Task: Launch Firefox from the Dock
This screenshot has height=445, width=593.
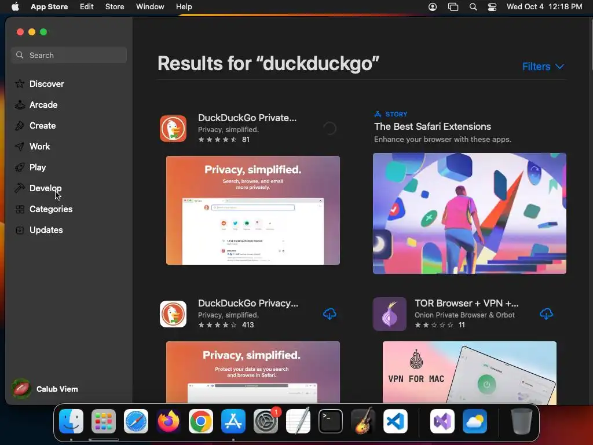Action: pos(169,421)
